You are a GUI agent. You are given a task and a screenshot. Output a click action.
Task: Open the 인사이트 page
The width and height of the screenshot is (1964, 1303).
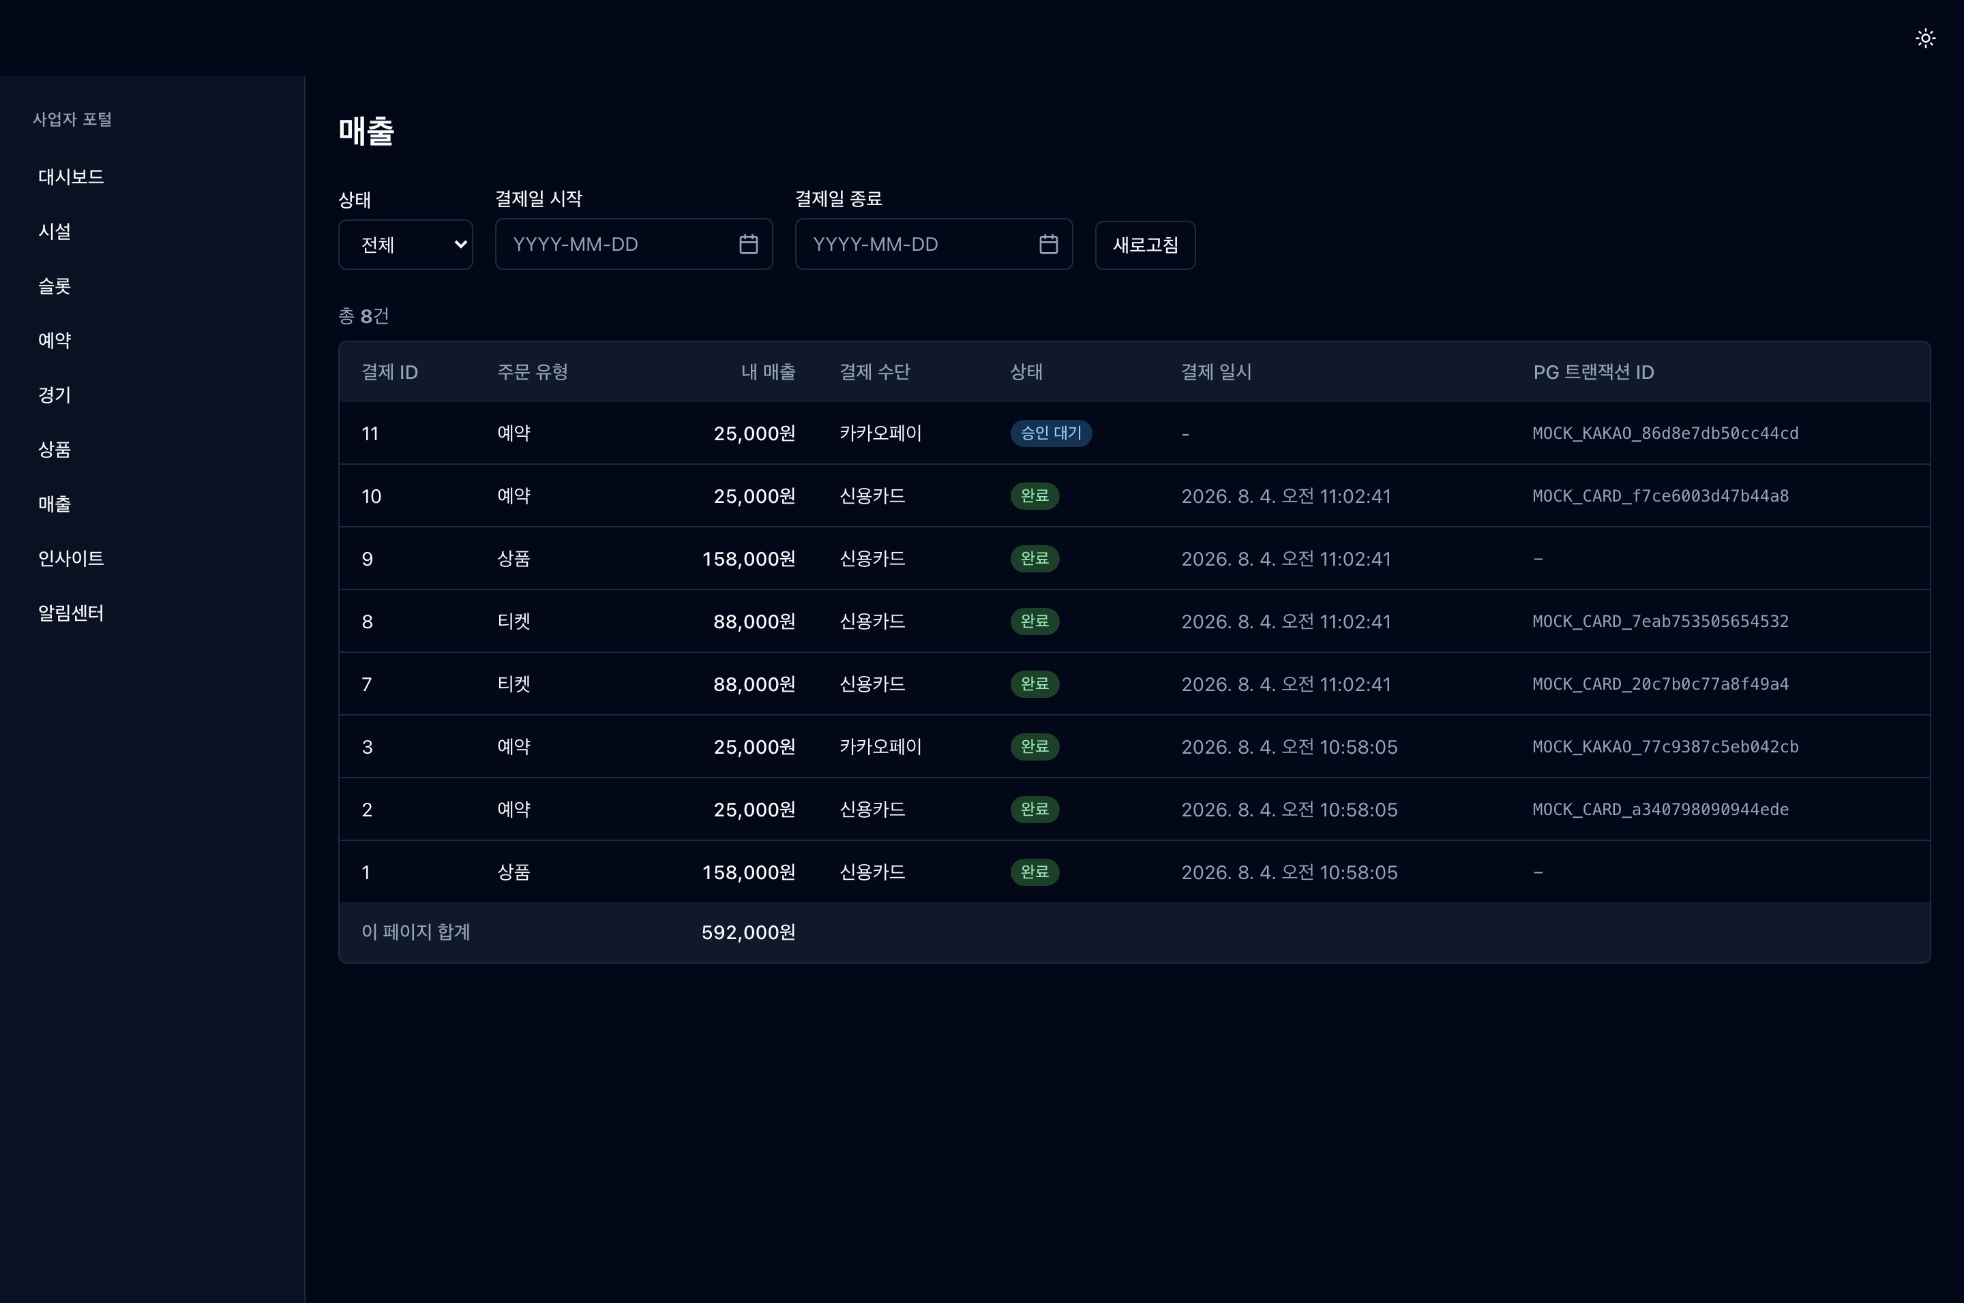pos(71,558)
